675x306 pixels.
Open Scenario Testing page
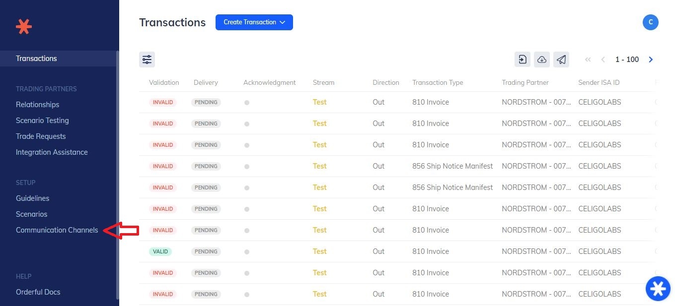(x=42, y=121)
